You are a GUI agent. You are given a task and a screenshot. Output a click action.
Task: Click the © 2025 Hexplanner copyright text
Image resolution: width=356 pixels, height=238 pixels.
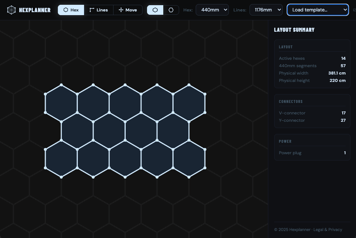pos(292,230)
